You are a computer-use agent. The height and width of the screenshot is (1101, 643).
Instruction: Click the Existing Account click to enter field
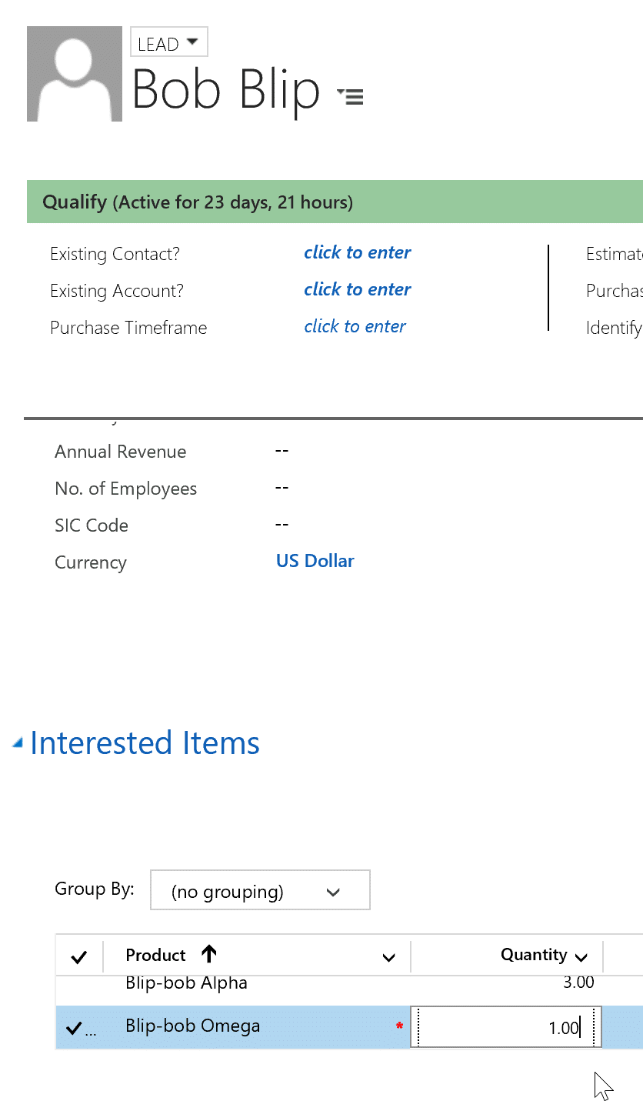[357, 289]
